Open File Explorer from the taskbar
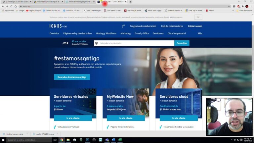The width and height of the screenshot is (254, 143). point(68,140)
